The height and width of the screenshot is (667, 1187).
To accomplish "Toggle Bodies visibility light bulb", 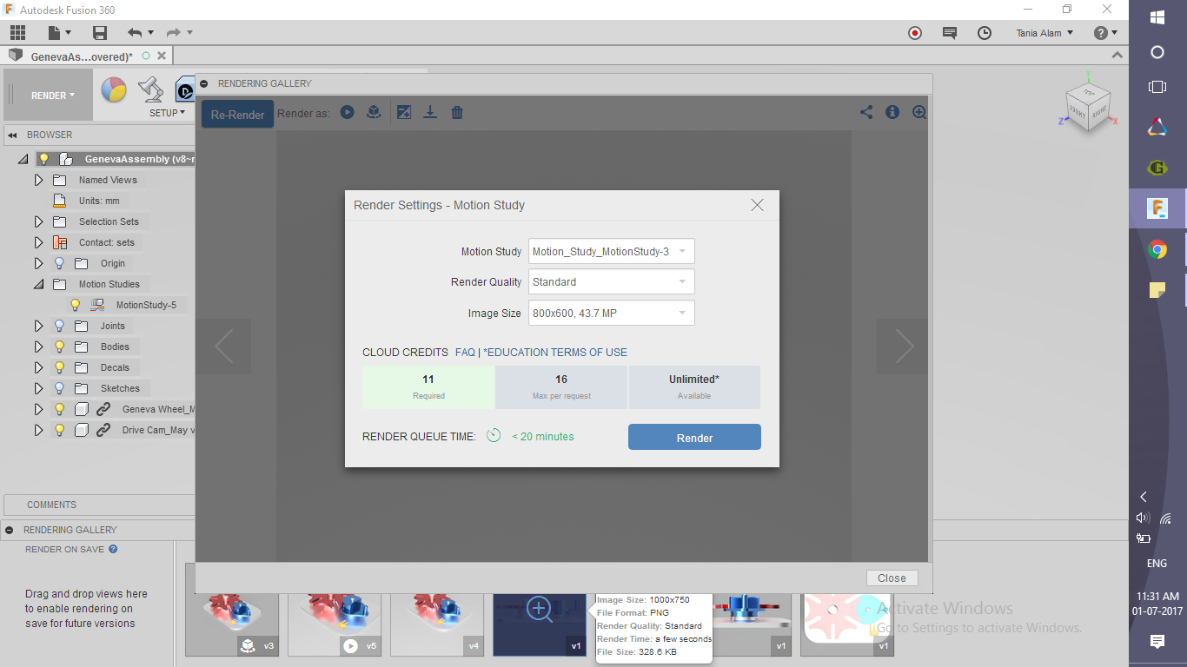I will point(60,347).
